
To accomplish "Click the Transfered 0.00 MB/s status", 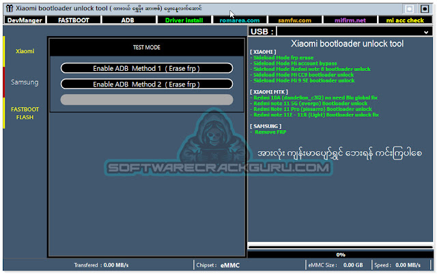I will (101, 265).
